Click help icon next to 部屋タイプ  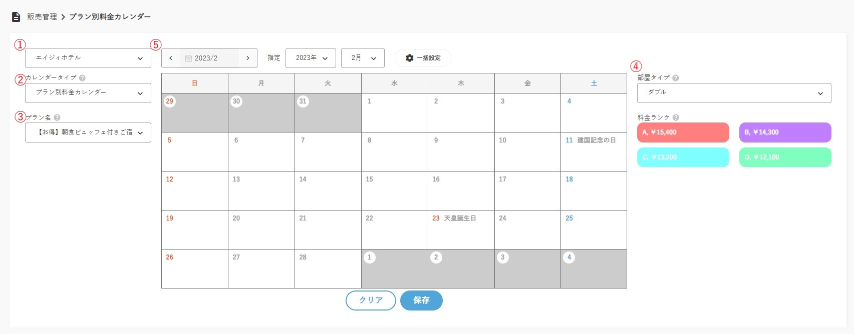pyautogui.click(x=676, y=78)
